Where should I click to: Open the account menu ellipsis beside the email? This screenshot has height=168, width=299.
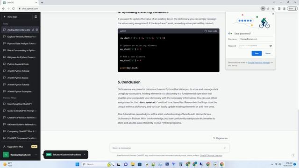36,154
